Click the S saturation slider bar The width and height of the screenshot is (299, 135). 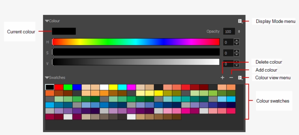click(136, 52)
